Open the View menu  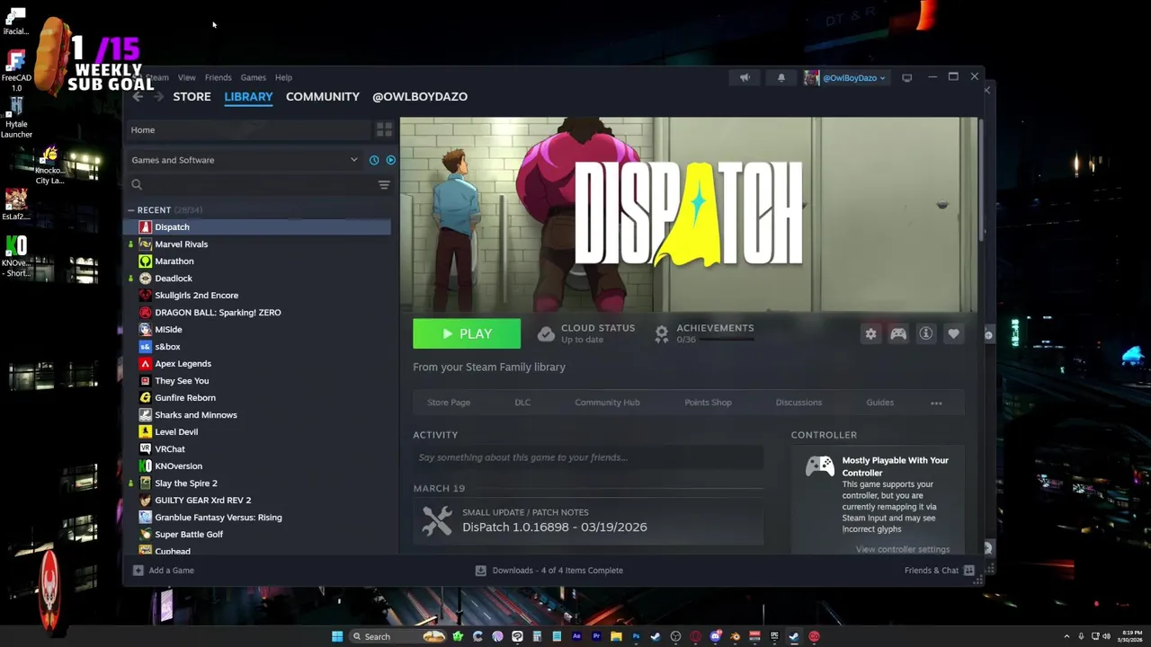186,77
